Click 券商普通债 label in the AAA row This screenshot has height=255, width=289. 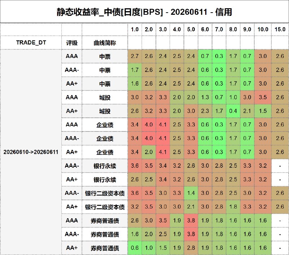[105, 221]
